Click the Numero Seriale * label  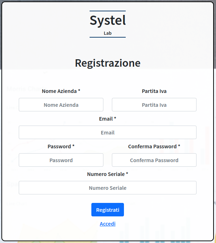(108, 174)
